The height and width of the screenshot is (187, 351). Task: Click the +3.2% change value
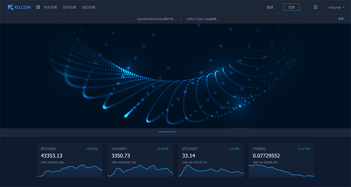click(234, 149)
